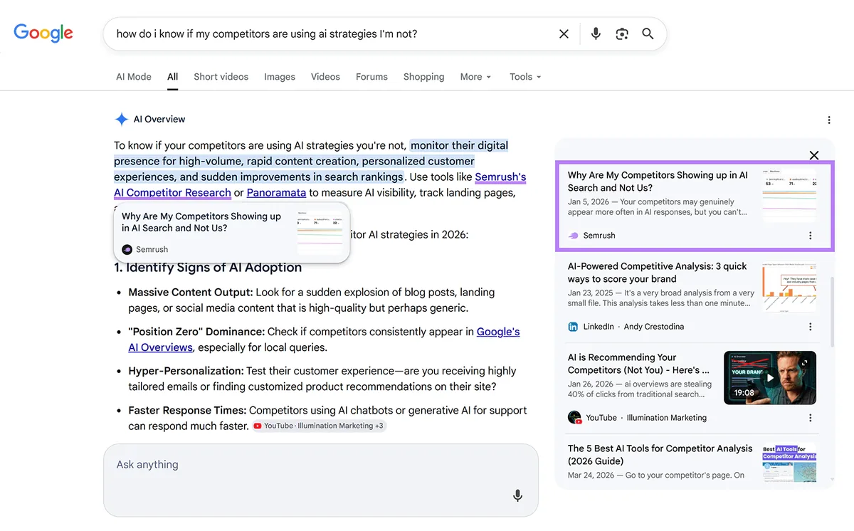Open 'The 5 Best AI Tools for Competitor Analysis' result

[660, 455]
